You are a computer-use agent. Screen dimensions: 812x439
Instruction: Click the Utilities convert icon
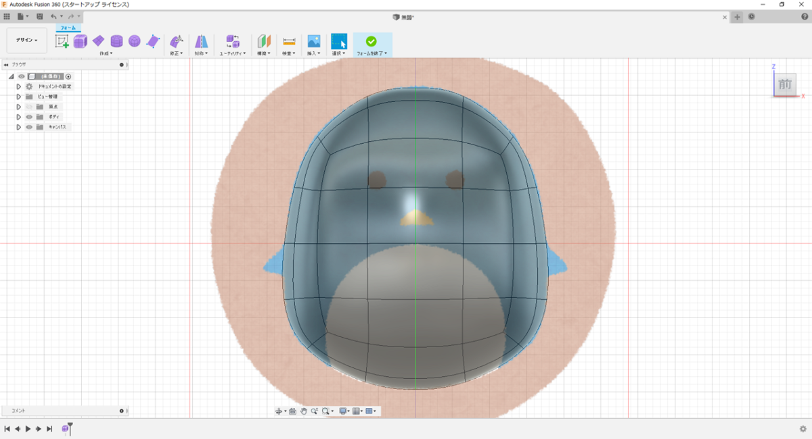(233, 41)
